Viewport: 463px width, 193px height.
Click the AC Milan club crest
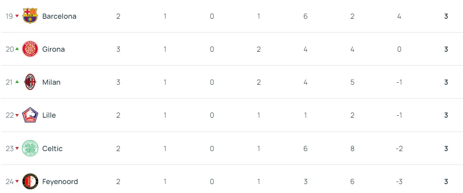point(30,82)
